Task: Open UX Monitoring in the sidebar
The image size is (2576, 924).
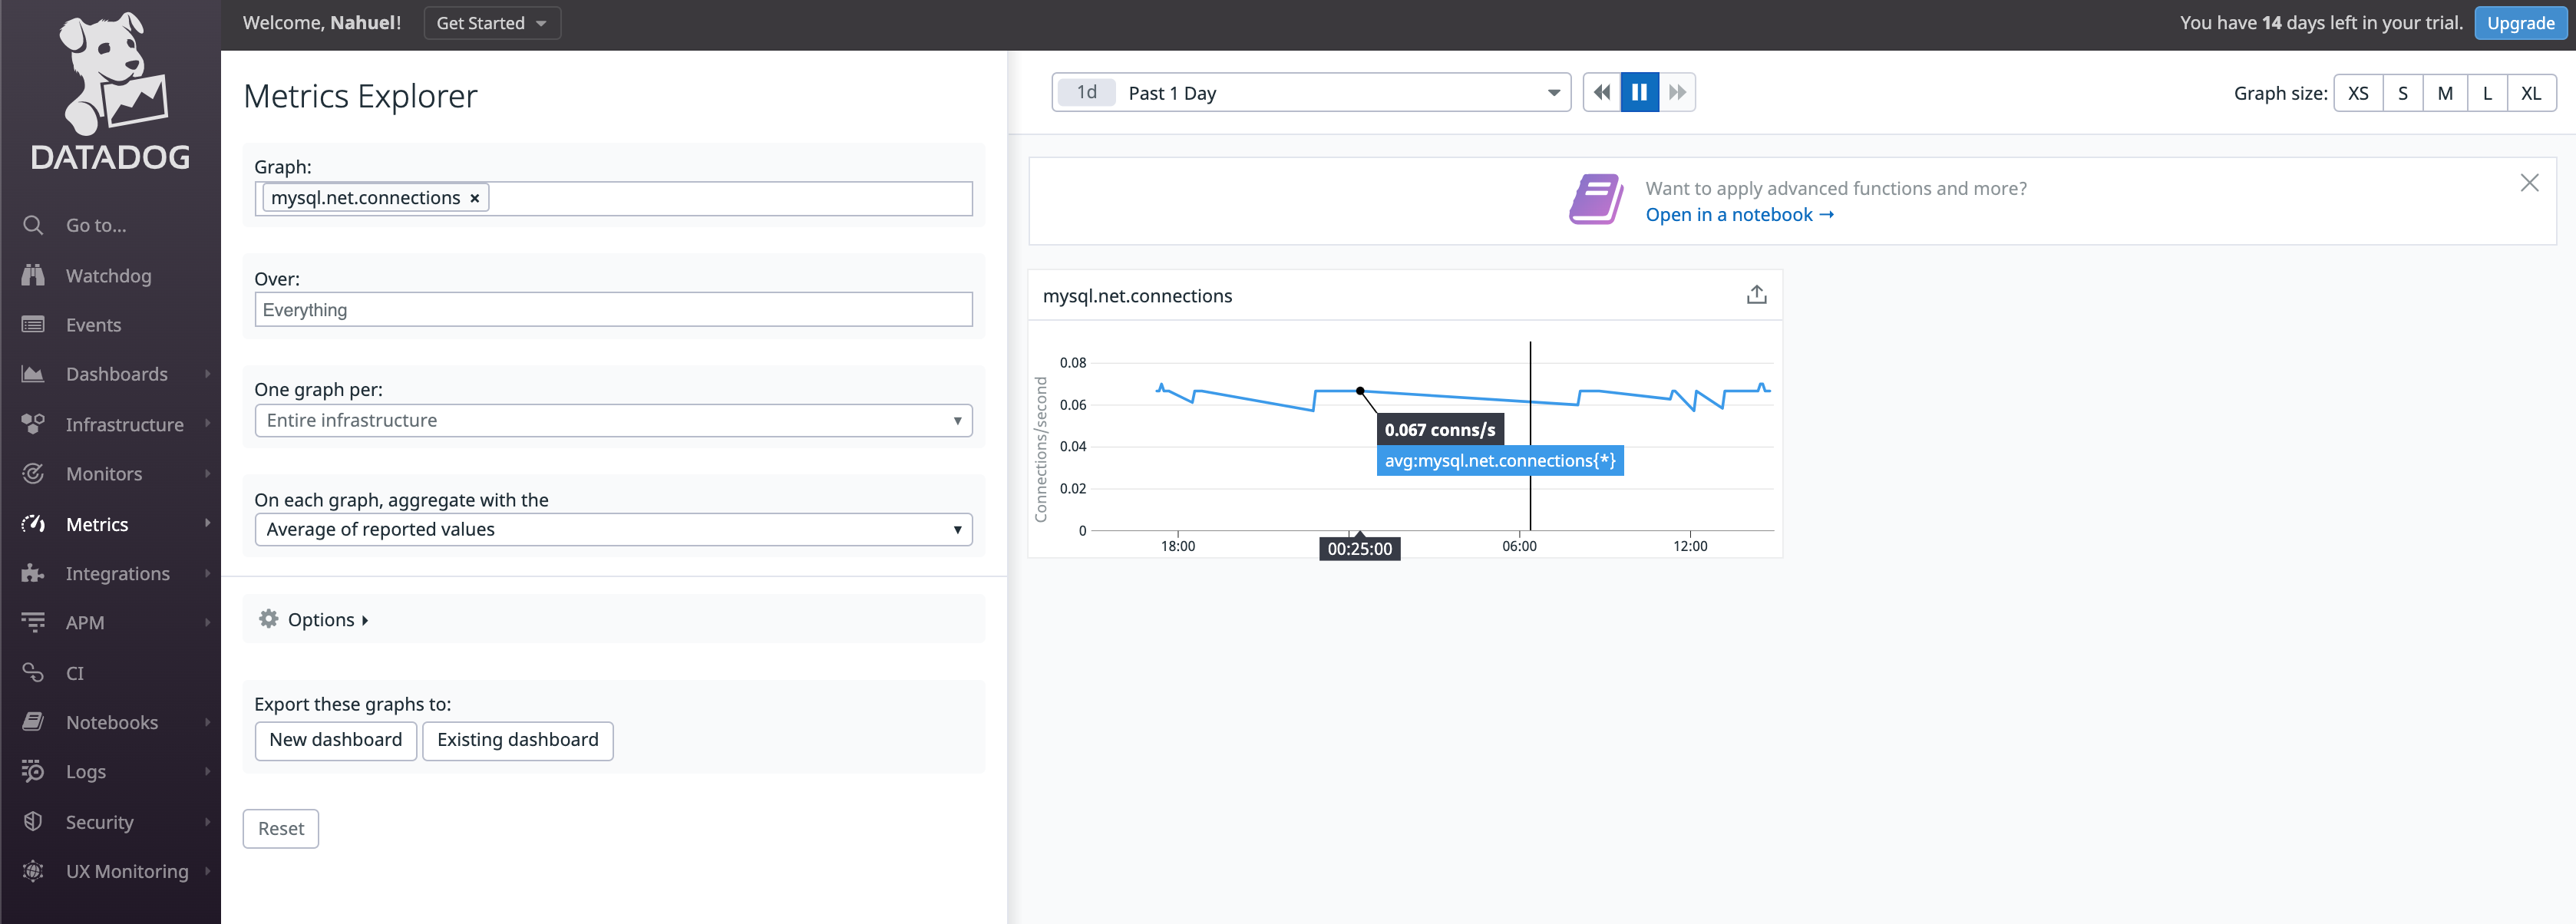Action: [x=127, y=872]
